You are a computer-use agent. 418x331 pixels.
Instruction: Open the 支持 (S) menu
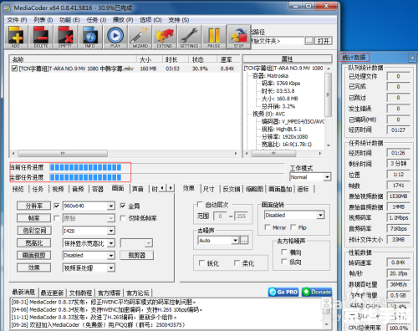(x=179, y=20)
